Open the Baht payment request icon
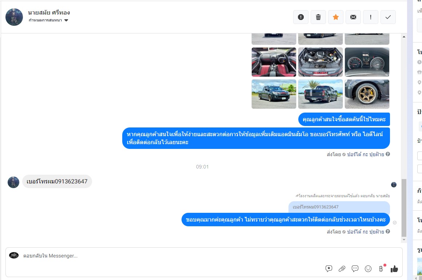The width and height of the screenshot is (422, 280). pos(381,268)
